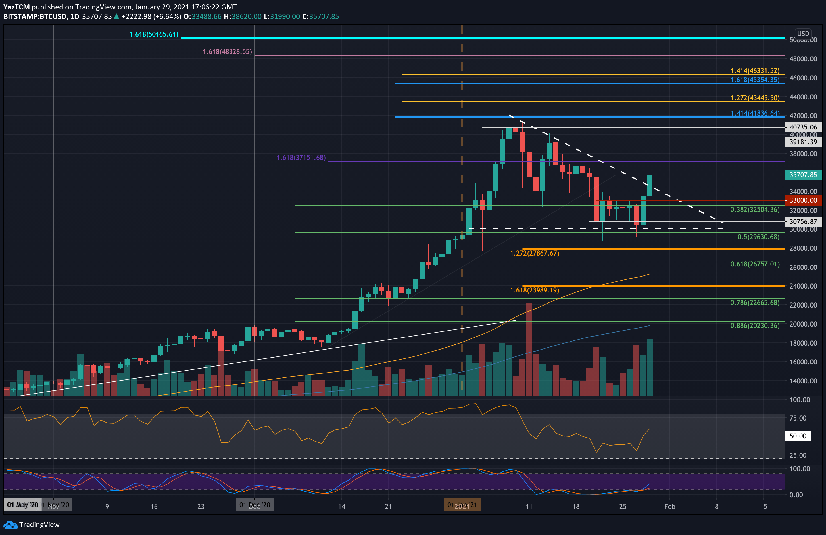Click the 1.414(41836.64) Fibonacci label
The image size is (826, 535).
755,114
